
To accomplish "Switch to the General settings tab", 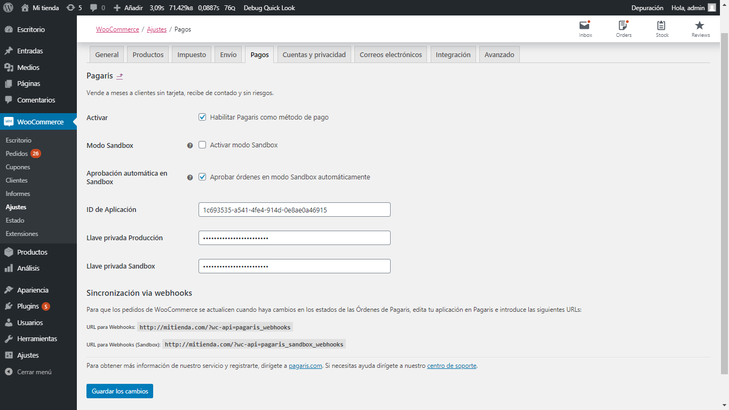I will click(107, 54).
